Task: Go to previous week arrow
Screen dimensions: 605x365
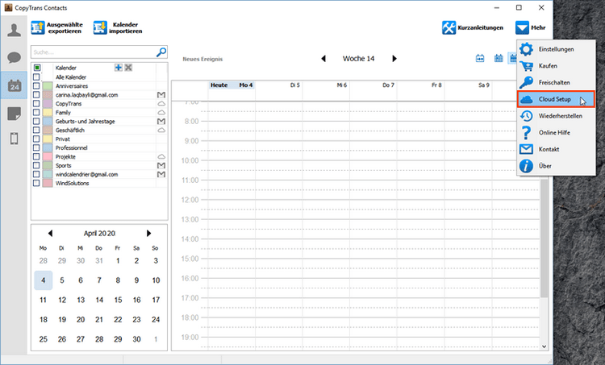Action: (x=323, y=59)
